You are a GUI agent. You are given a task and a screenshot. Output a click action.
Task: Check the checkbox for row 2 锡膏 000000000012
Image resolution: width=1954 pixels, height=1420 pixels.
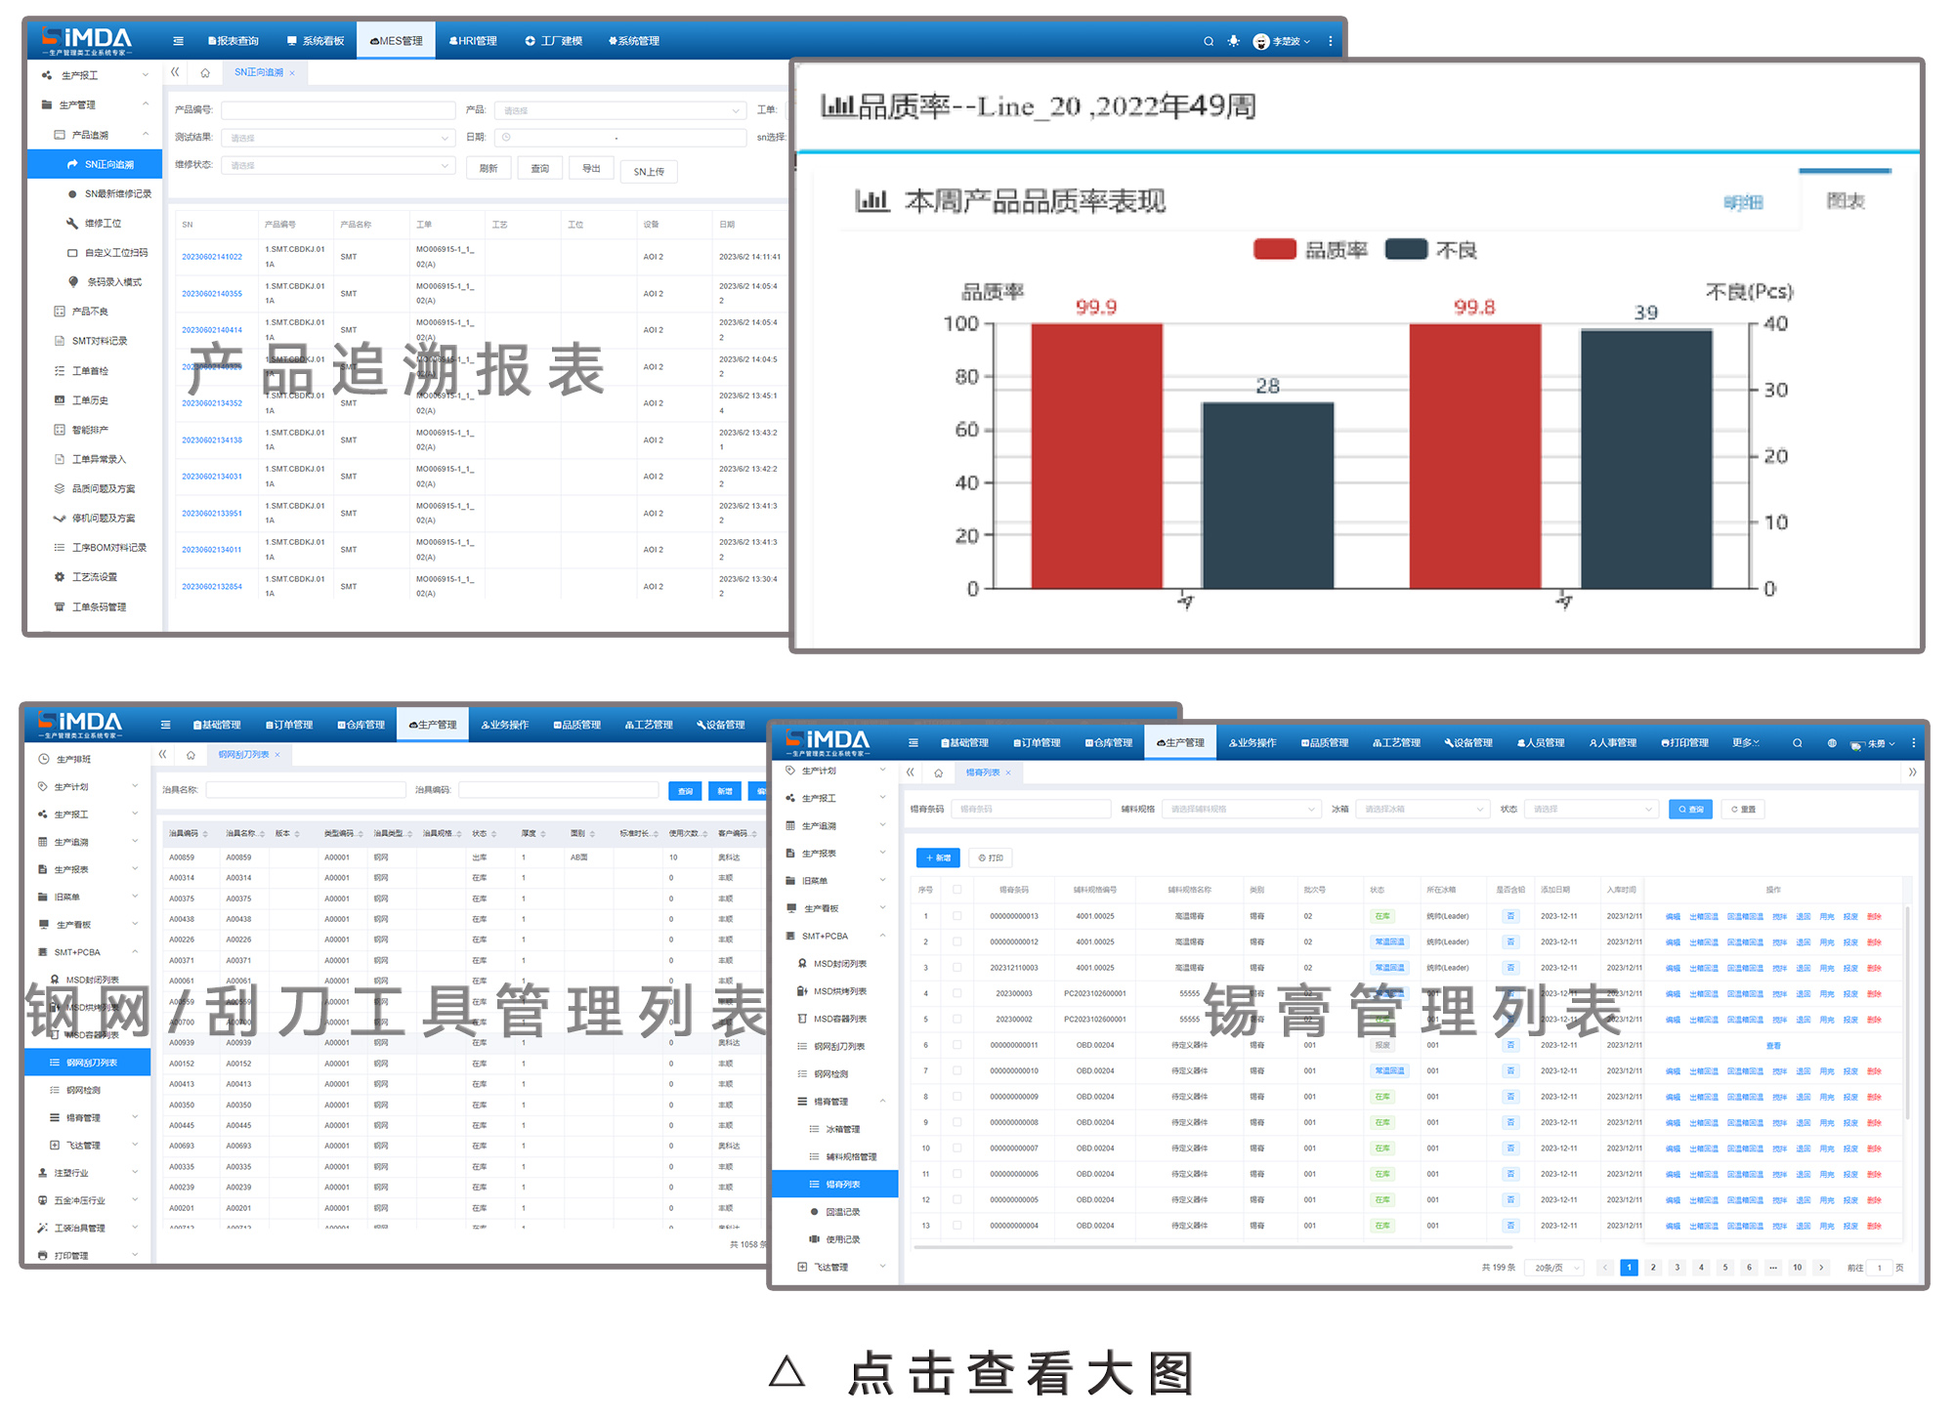click(x=956, y=942)
